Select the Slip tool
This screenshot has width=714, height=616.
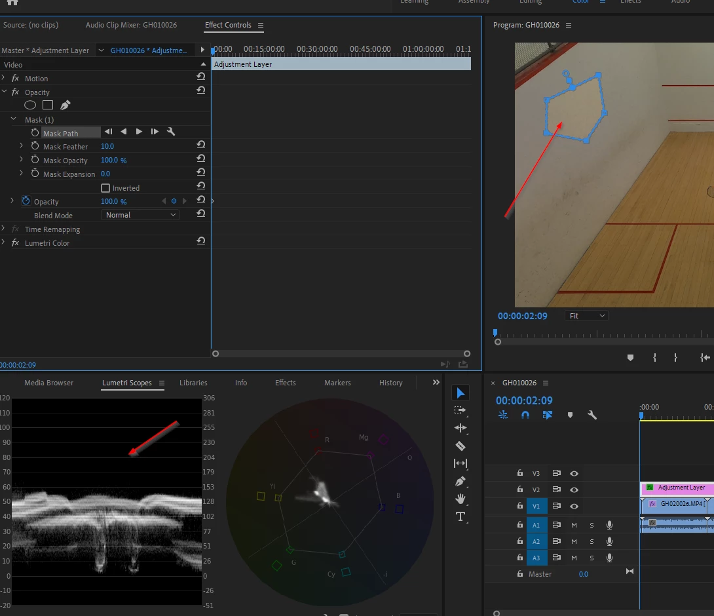[x=460, y=463]
